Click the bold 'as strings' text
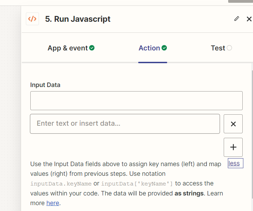Screen dimensions: 253x211 click(x=189, y=193)
